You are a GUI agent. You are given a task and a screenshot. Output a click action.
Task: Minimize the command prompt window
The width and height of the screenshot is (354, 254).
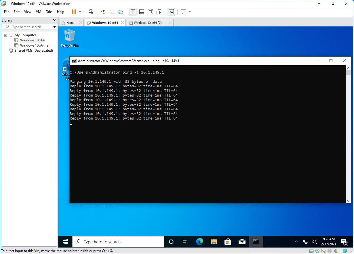pos(318,61)
